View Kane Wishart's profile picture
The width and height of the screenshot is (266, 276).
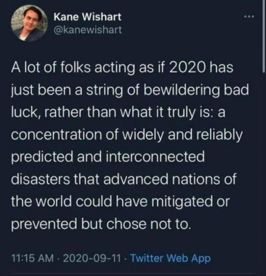30,23
